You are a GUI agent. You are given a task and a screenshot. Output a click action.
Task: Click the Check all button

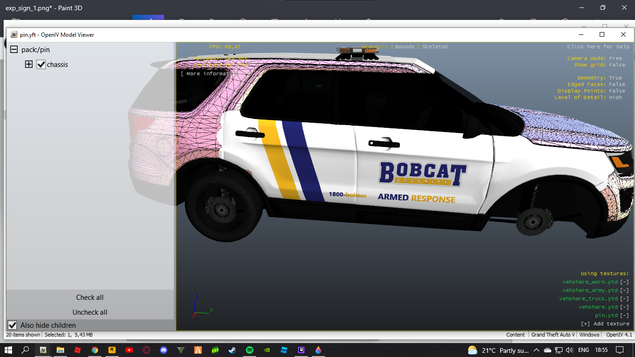click(x=90, y=297)
